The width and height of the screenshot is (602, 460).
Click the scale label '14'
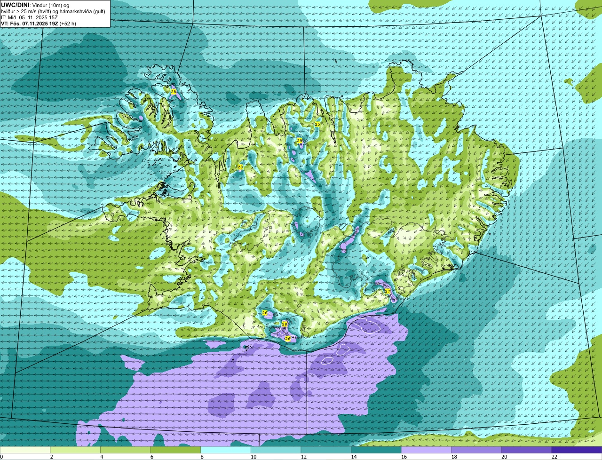[x=354, y=457]
